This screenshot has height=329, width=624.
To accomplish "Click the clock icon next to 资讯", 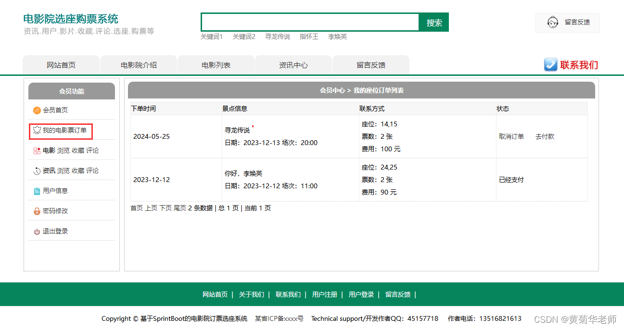I will click(37, 170).
